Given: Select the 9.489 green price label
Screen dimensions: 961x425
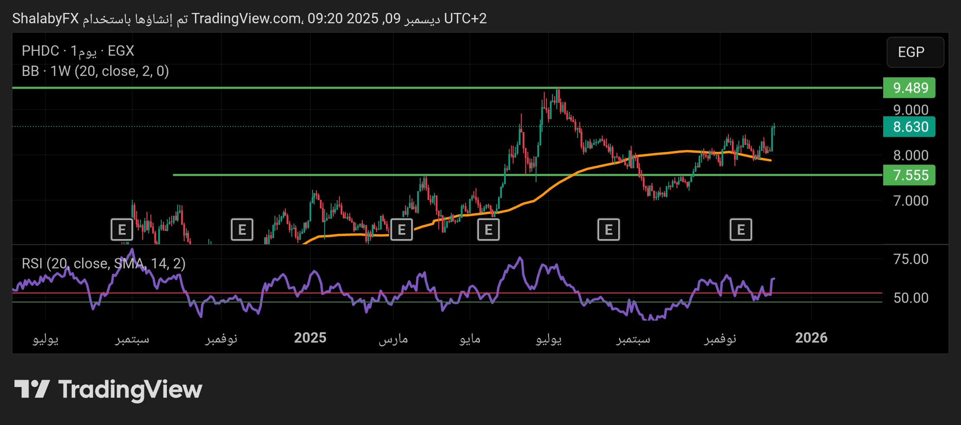Looking at the screenshot, I should (x=909, y=88).
